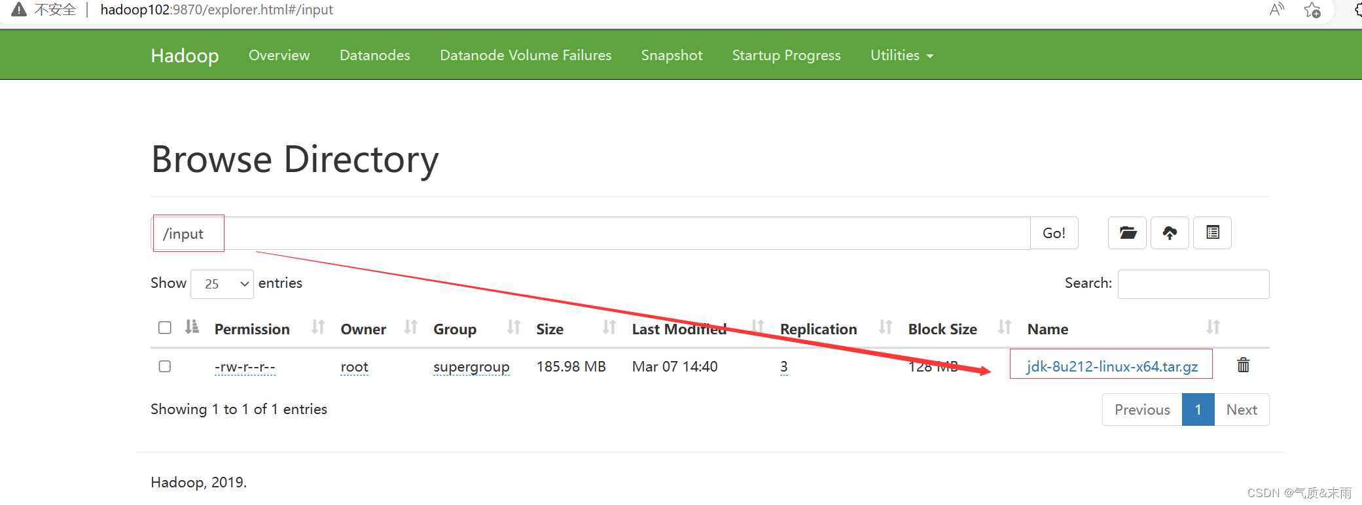The height and width of the screenshot is (505, 1362).
Task: Sort by Last Modified column arrows
Action: click(x=758, y=327)
